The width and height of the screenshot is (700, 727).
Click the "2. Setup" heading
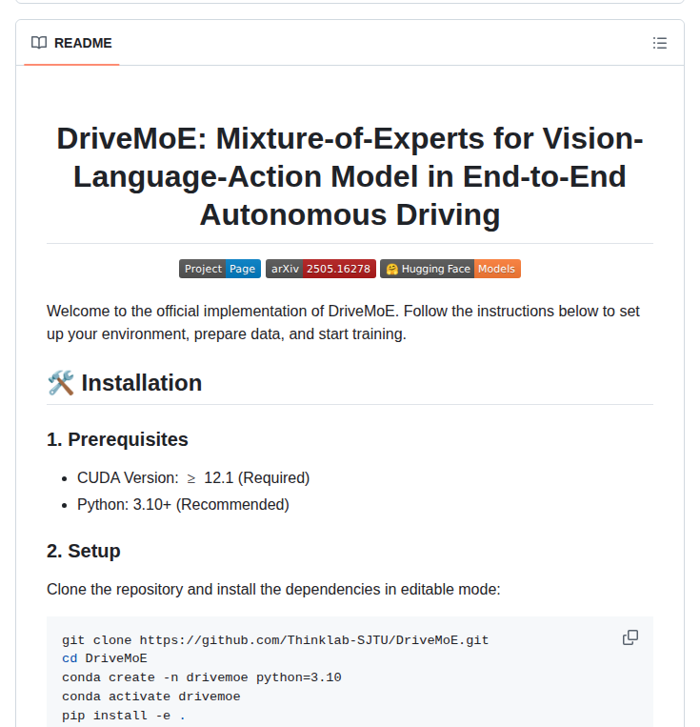point(84,552)
